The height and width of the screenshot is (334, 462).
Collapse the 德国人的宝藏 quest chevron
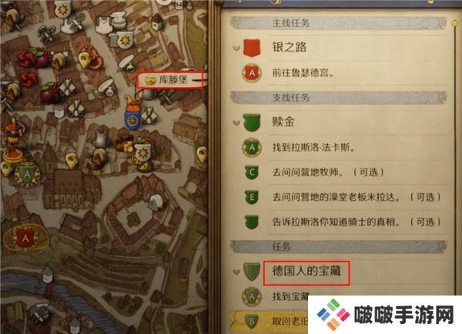[236, 272]
